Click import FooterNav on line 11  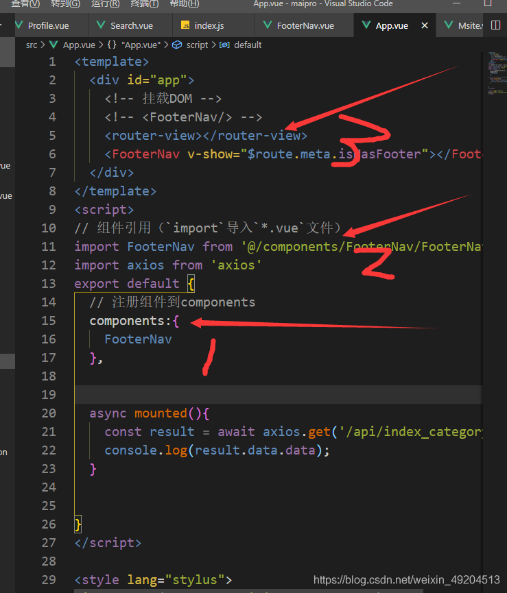tap(134, 247)
